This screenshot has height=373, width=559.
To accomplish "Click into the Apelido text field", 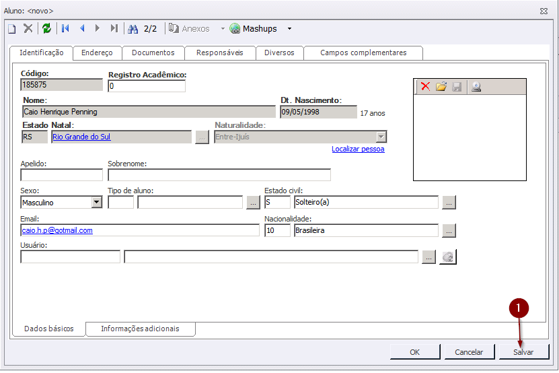I will tap(62, 175).
